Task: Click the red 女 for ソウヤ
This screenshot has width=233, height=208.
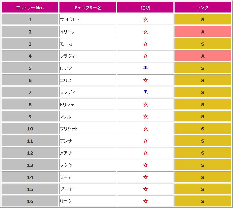Action: [145, 165]
